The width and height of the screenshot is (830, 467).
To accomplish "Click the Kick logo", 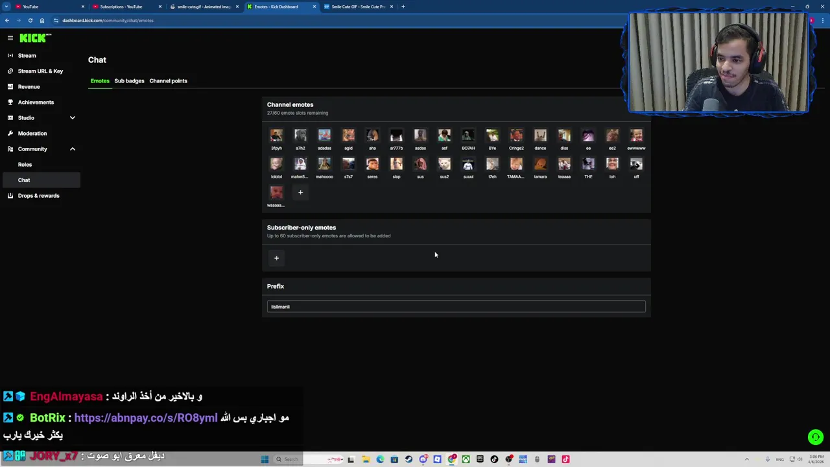I will click(x=35, y=38).
